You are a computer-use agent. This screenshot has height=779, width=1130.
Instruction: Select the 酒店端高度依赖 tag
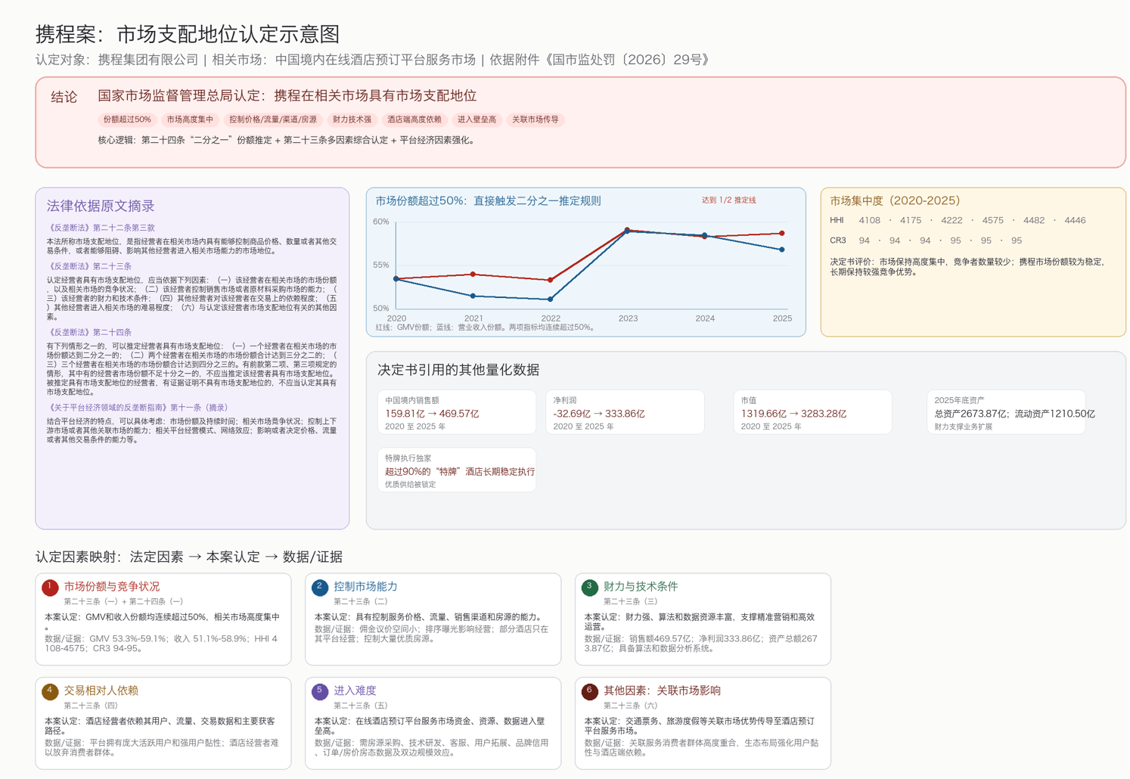414,119
